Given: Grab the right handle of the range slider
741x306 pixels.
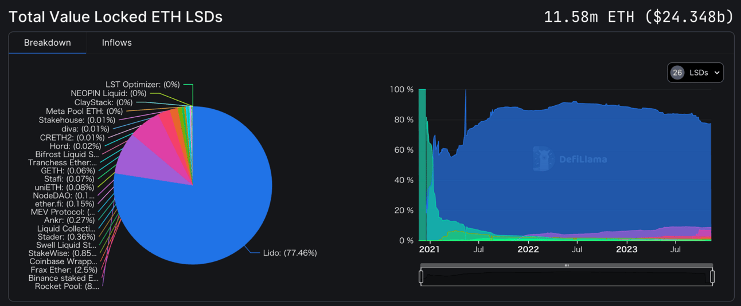Looking at the screenshot, I should coord(712,277).
